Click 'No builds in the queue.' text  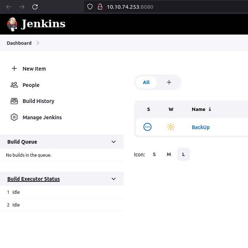28,155
